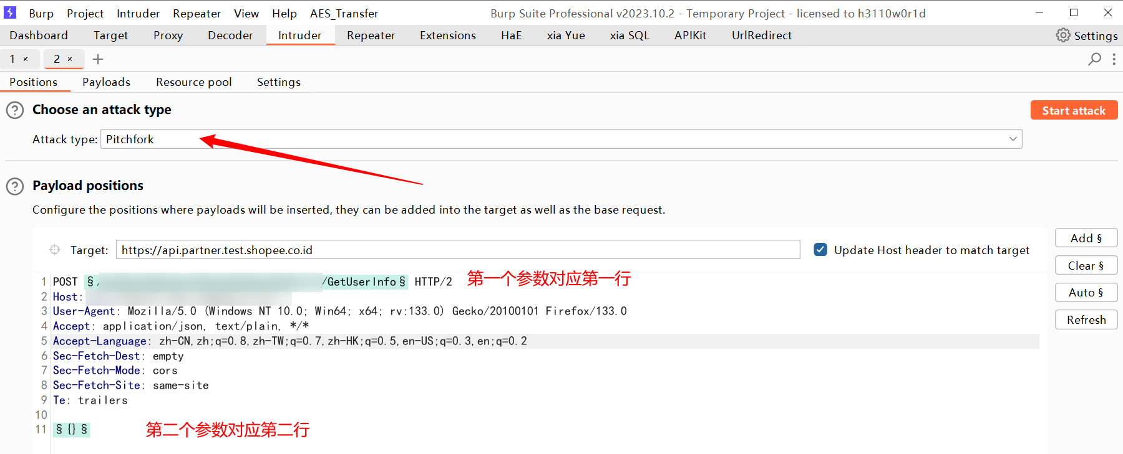Switch to the Payloads tab
Viewport: 1123px width, 454px height.
(x=106, y=82)
